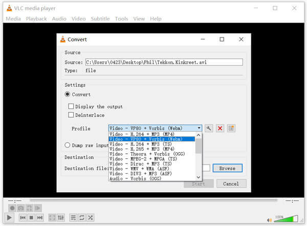Choose Video - WMV + WMA (ASF) profile

(x=152, y=169)
